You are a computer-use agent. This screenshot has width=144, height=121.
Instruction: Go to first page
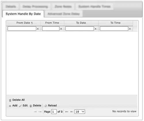click(35, 112)
